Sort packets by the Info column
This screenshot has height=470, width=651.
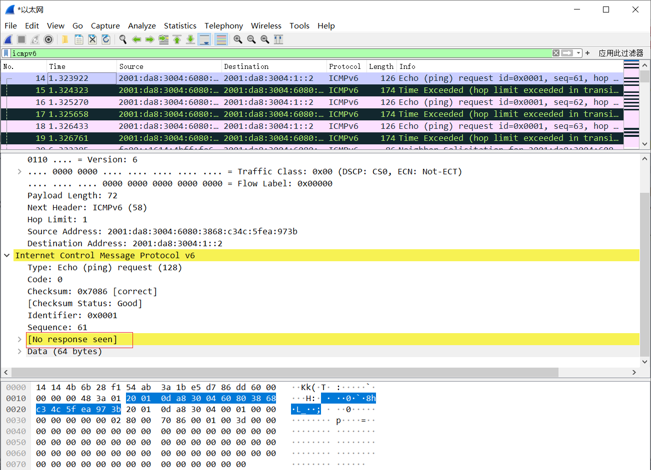click(510, 66)
